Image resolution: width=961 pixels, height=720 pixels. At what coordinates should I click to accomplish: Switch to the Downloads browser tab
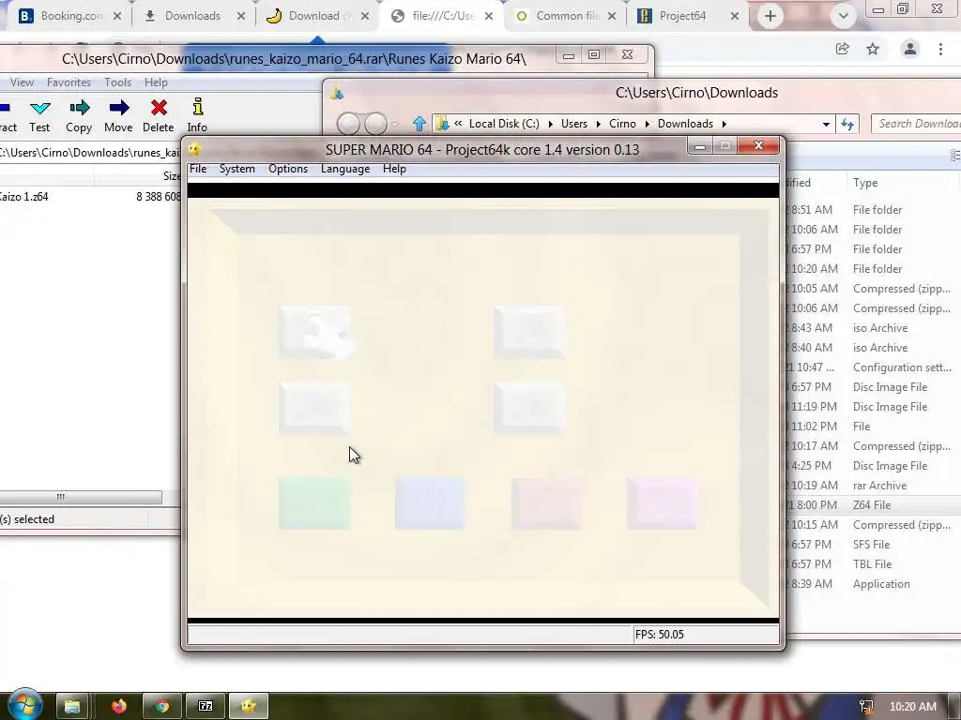coord(192,16)
